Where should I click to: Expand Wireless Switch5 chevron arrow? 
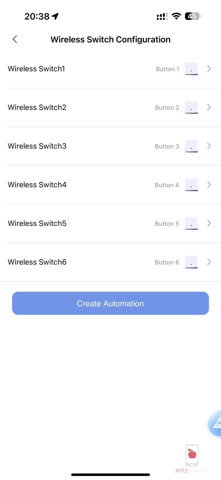coord(209,223)
